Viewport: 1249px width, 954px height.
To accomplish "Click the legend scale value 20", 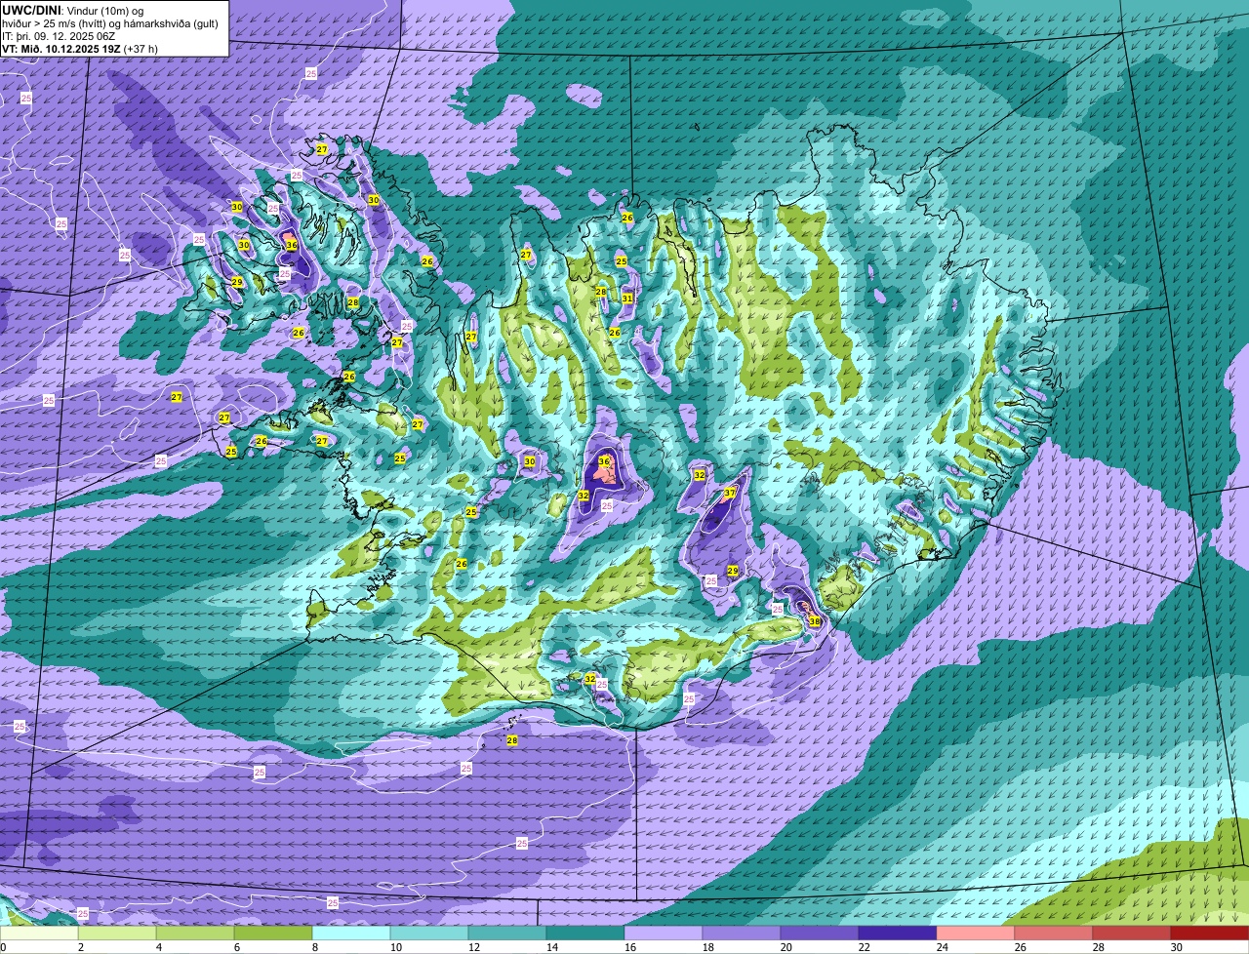I will 786,947.
